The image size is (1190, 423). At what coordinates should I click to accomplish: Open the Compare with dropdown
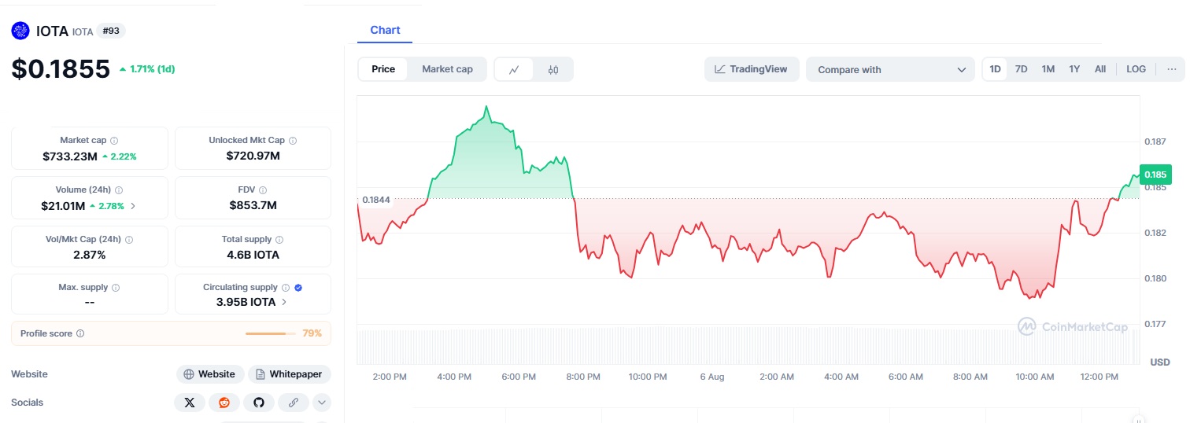coord(891,69)
